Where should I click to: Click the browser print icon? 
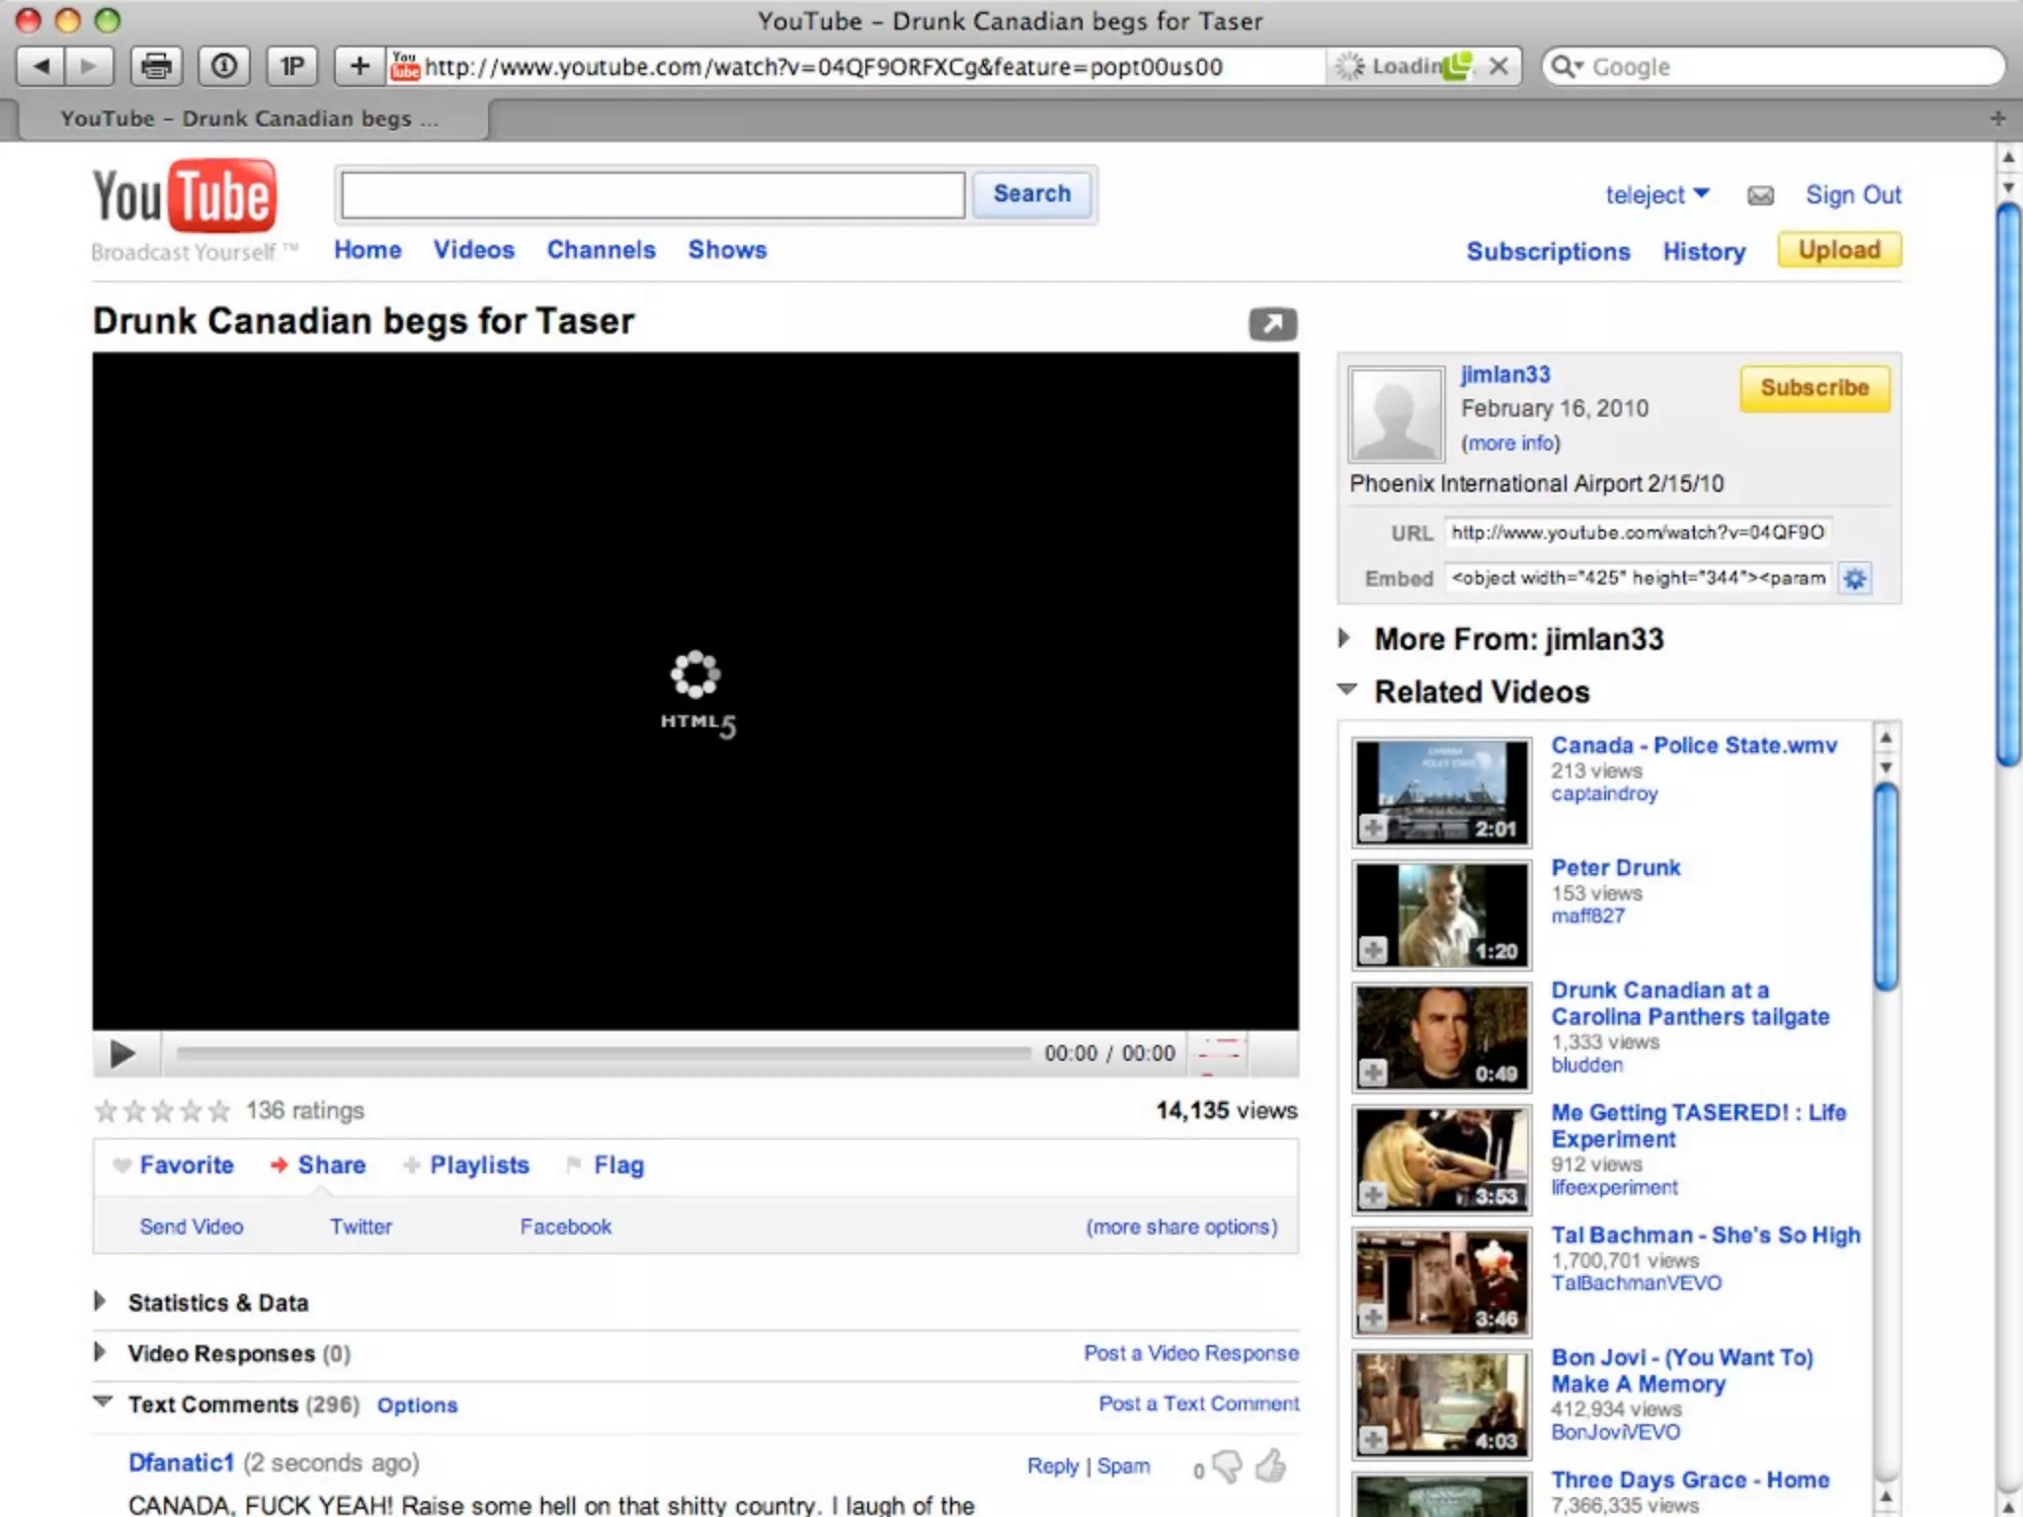coord(156,66)
